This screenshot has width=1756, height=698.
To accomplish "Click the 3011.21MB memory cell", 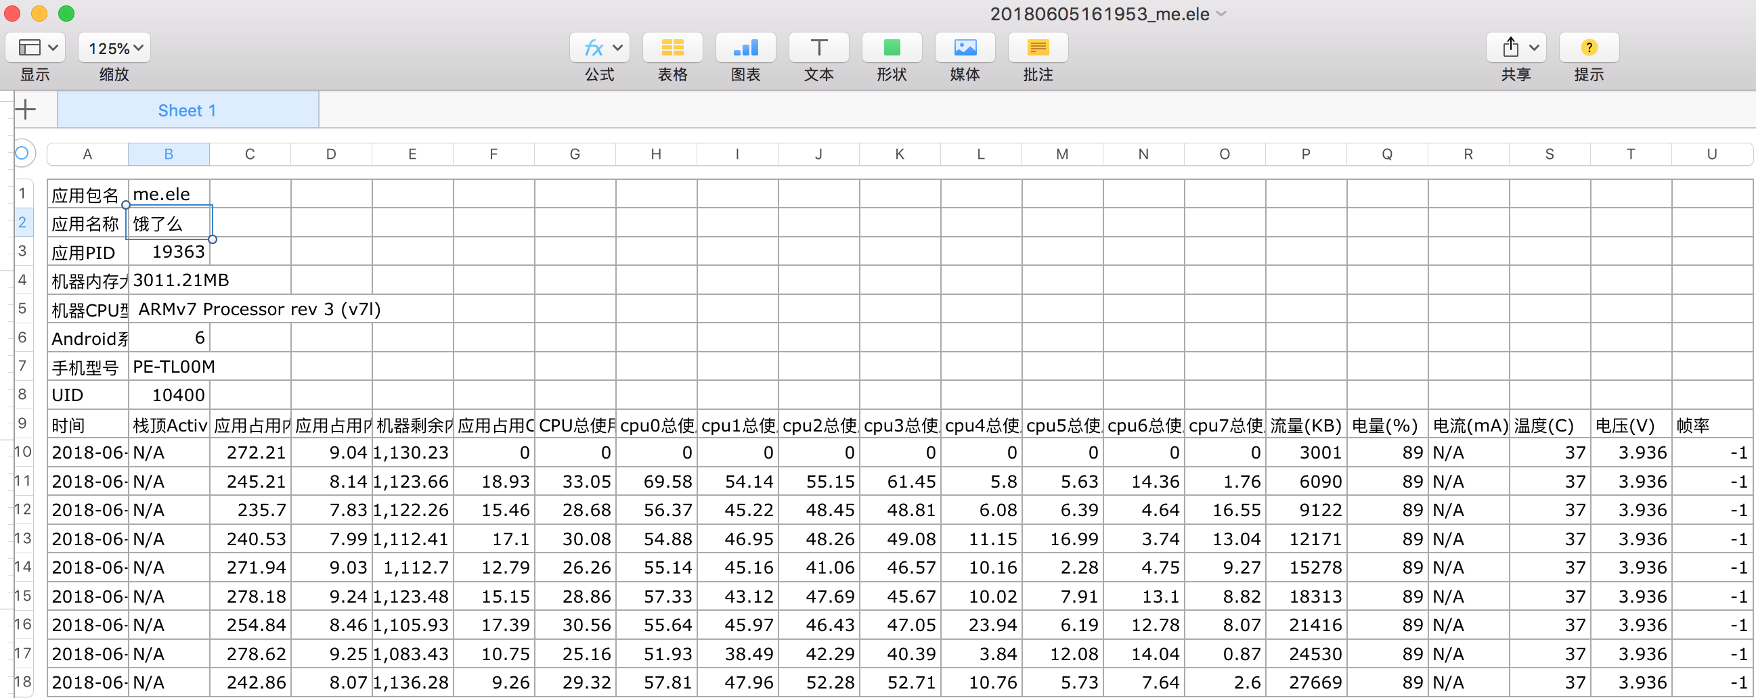I will [x=209, y=281].
